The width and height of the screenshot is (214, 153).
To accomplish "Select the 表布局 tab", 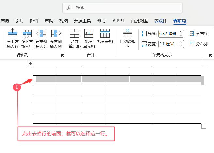I will (179, 21).
